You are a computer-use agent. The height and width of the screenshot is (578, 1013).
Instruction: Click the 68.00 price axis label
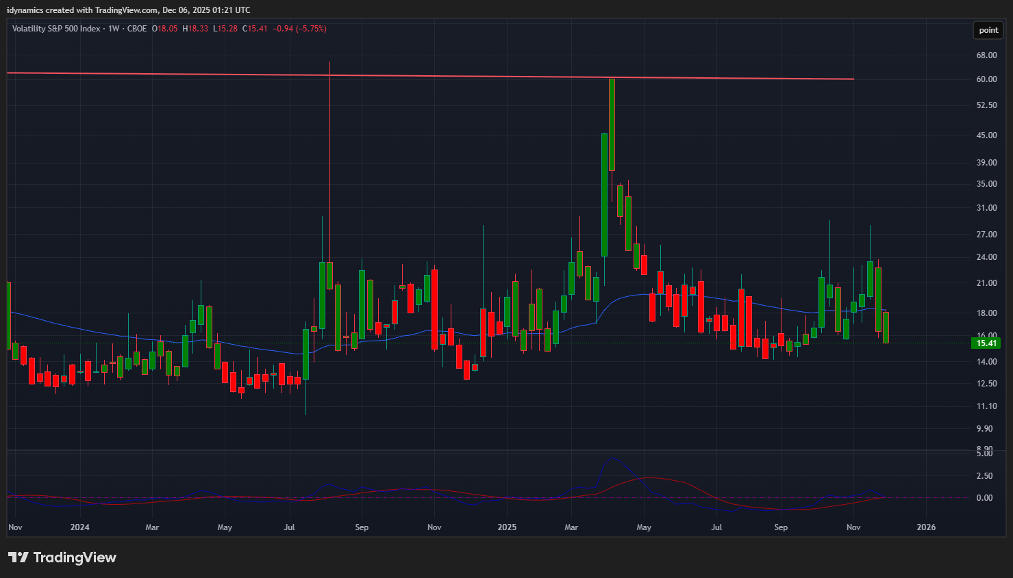(x=986, y=55)
